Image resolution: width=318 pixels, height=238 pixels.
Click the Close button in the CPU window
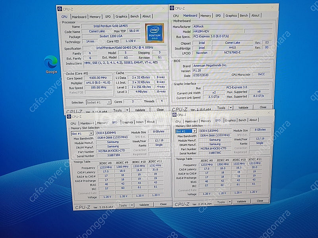tap(160, 109)
